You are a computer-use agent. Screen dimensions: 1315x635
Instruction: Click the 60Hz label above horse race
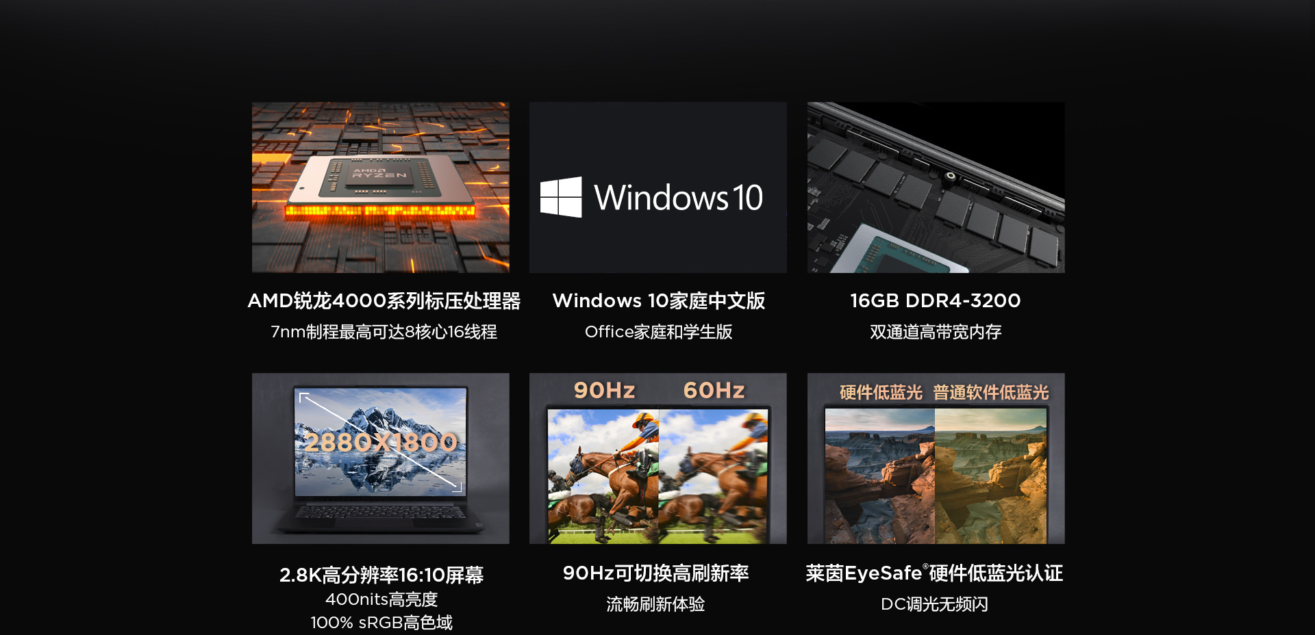pos(714,390)
